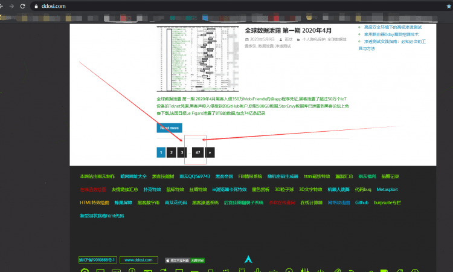Viewport: 453px width, 272px height.
Task: Click the browser forward arrow
Action: [x=11, y=6]
